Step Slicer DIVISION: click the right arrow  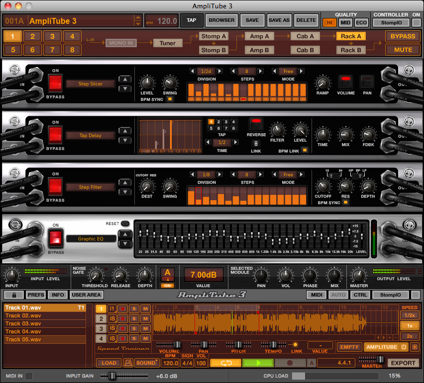pos(220,71)
